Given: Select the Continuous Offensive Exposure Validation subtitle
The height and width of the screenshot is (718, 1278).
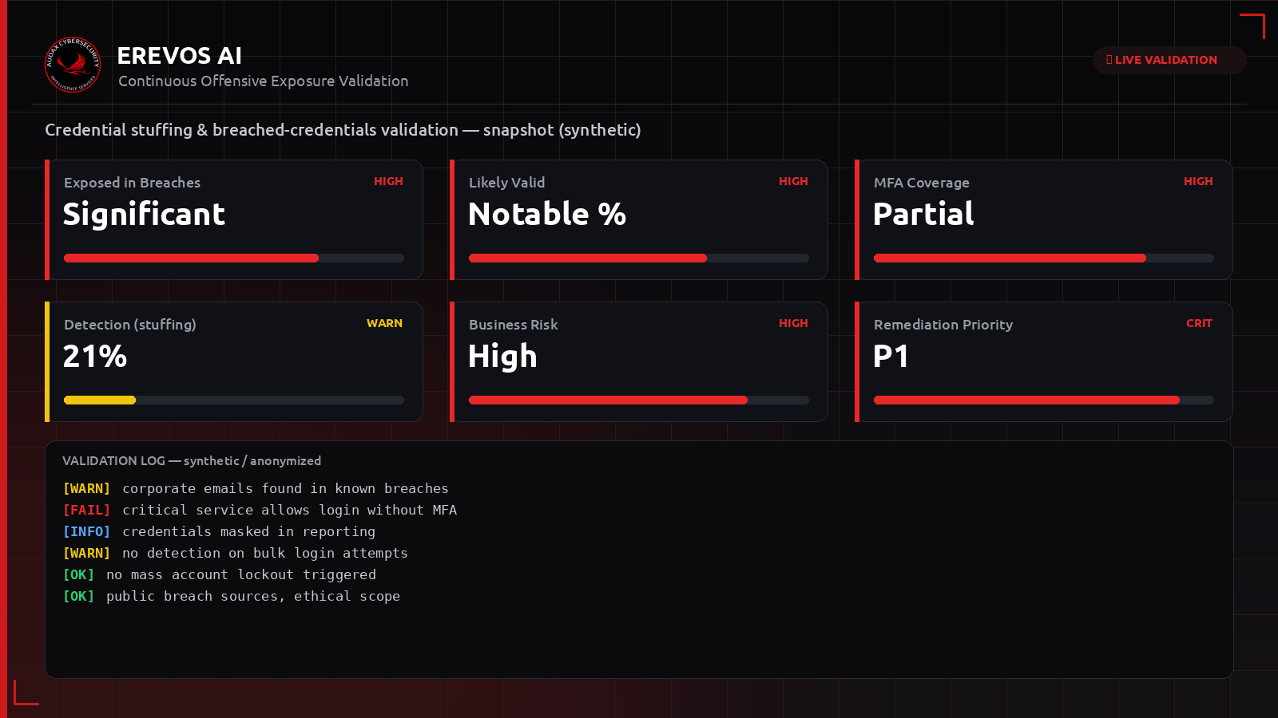Looking at the screenshot, I should click(263, 81).
